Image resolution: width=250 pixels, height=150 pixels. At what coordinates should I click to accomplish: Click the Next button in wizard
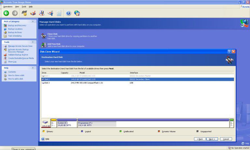tap(212, 139)
